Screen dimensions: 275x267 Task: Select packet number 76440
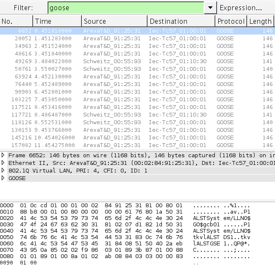[137, 84]
